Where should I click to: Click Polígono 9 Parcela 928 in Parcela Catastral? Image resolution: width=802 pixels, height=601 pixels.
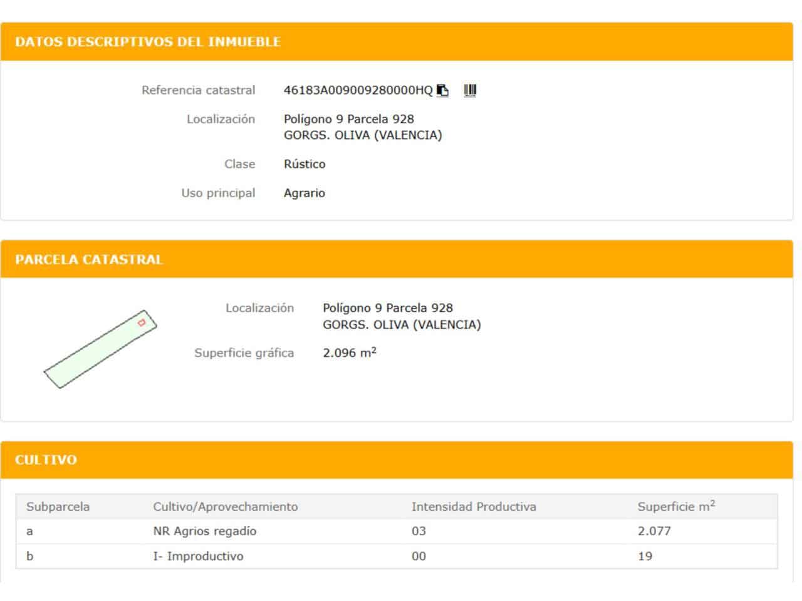point(387,308)
